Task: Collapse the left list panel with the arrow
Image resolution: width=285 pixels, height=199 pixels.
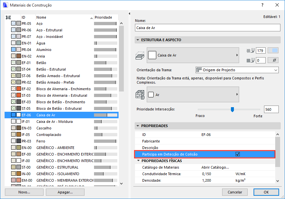Action: pos(129,14)
